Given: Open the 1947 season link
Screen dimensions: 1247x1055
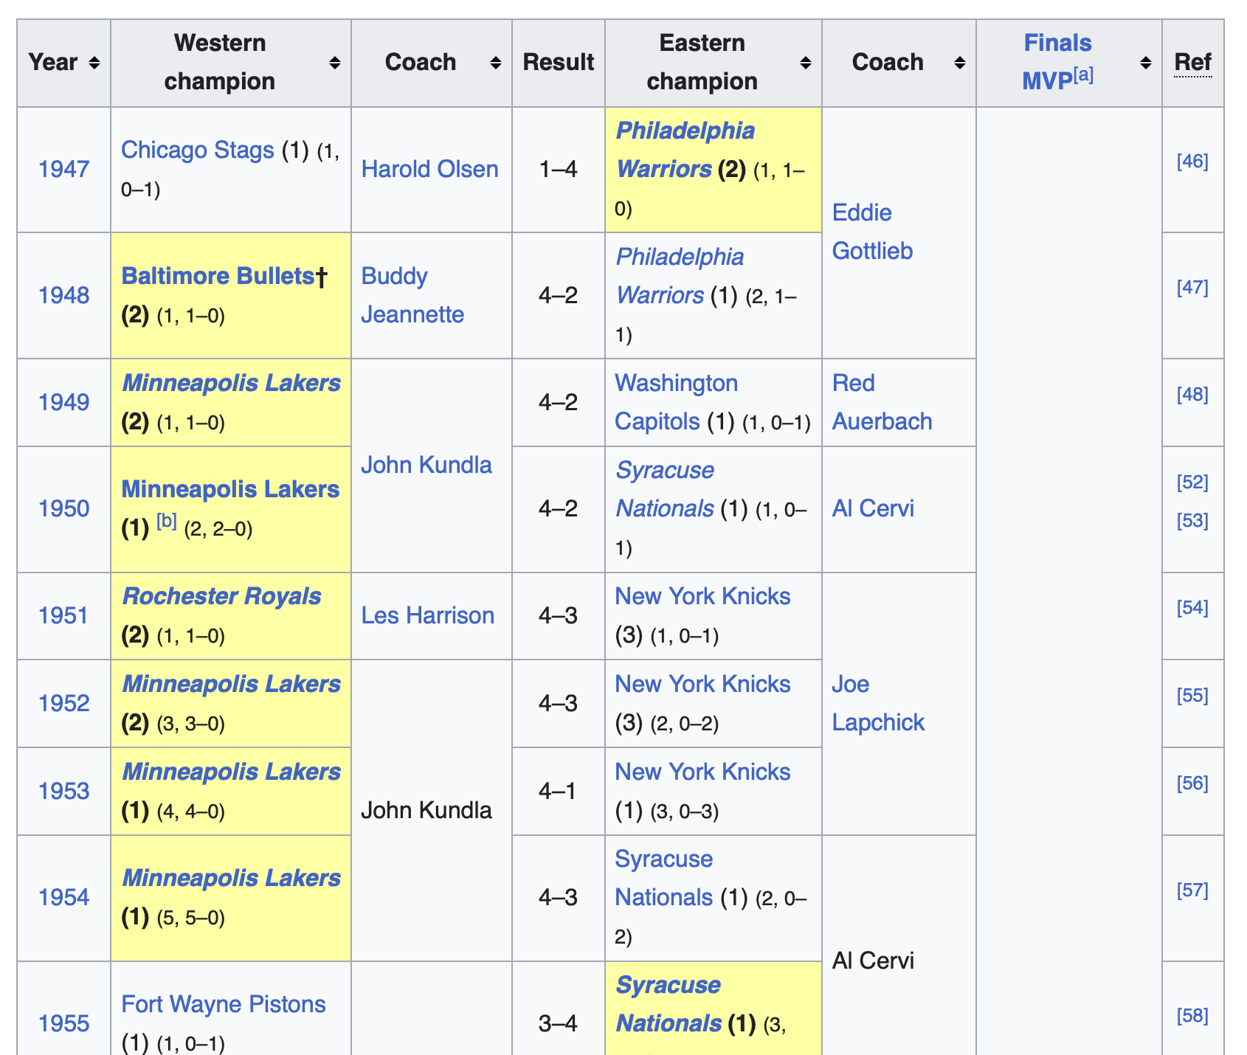Looking at the screenshot, I should point(64,170).
